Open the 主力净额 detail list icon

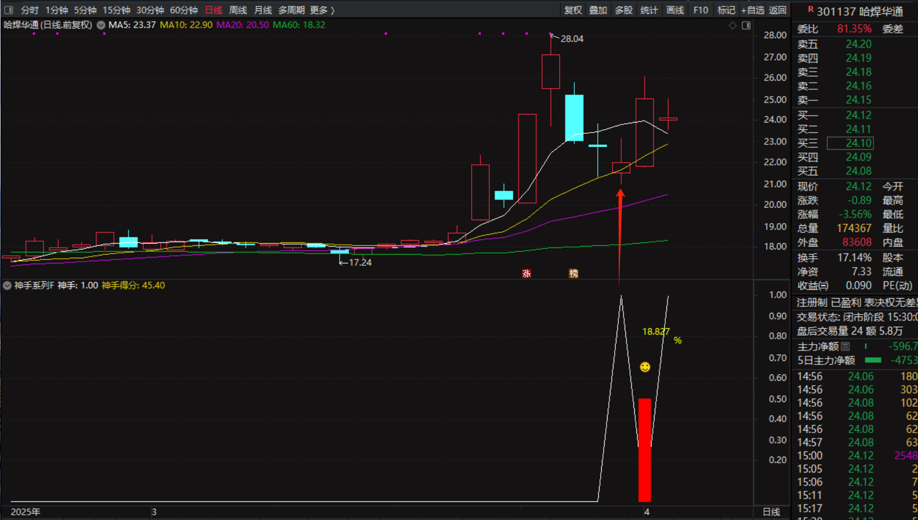point(845,346)
